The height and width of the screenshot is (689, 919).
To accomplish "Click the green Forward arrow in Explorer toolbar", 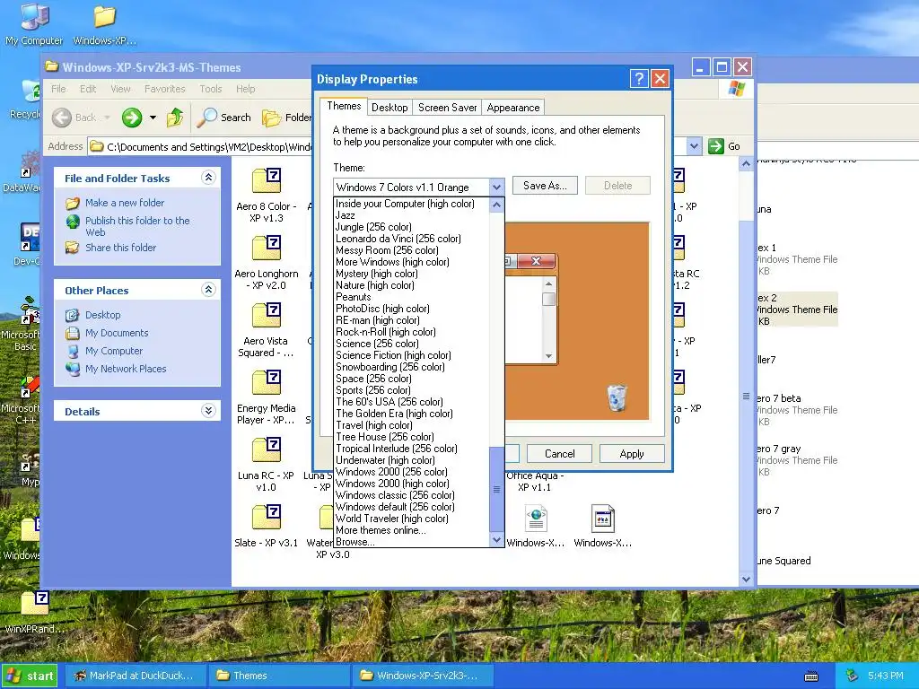I will (x=132, y=118).
